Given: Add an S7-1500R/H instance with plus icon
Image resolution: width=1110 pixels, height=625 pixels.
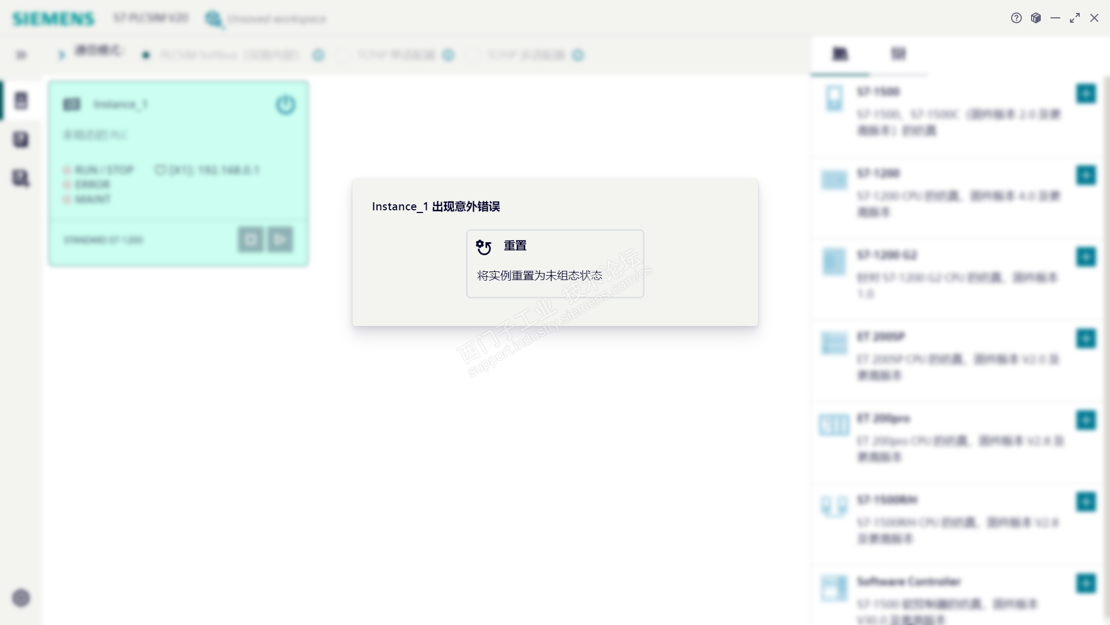Looking at the screenshot, I should tap(1086, 502).
